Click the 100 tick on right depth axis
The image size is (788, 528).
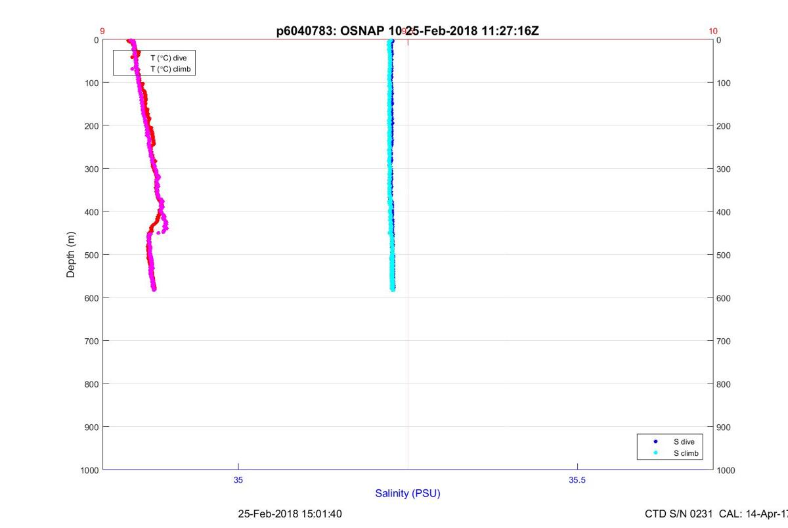[x=724, y=83]
